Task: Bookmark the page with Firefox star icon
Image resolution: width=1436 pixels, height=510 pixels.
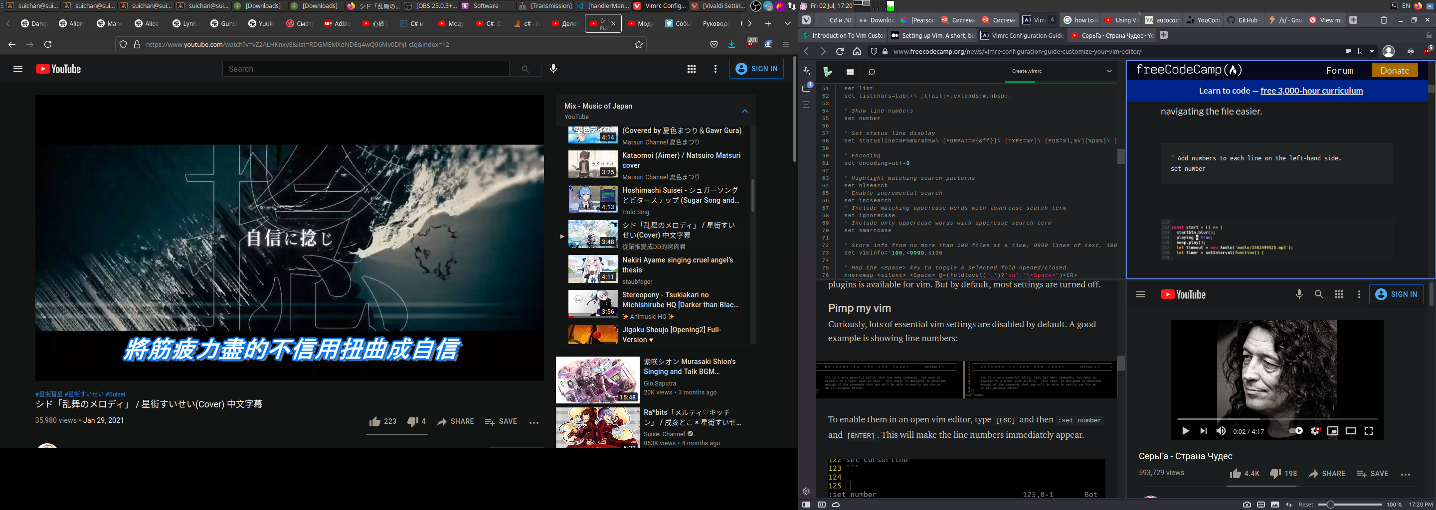Action: pyautogui.click(x=639, y=44)
